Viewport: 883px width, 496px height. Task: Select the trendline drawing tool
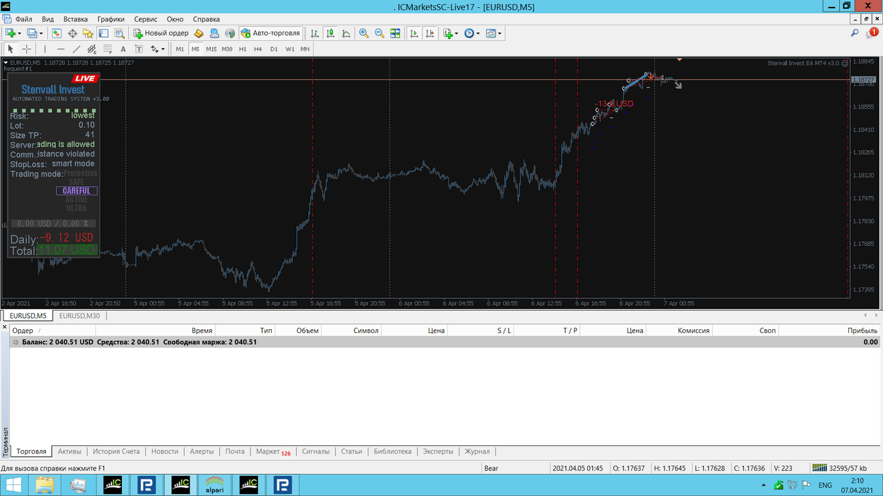76,49
